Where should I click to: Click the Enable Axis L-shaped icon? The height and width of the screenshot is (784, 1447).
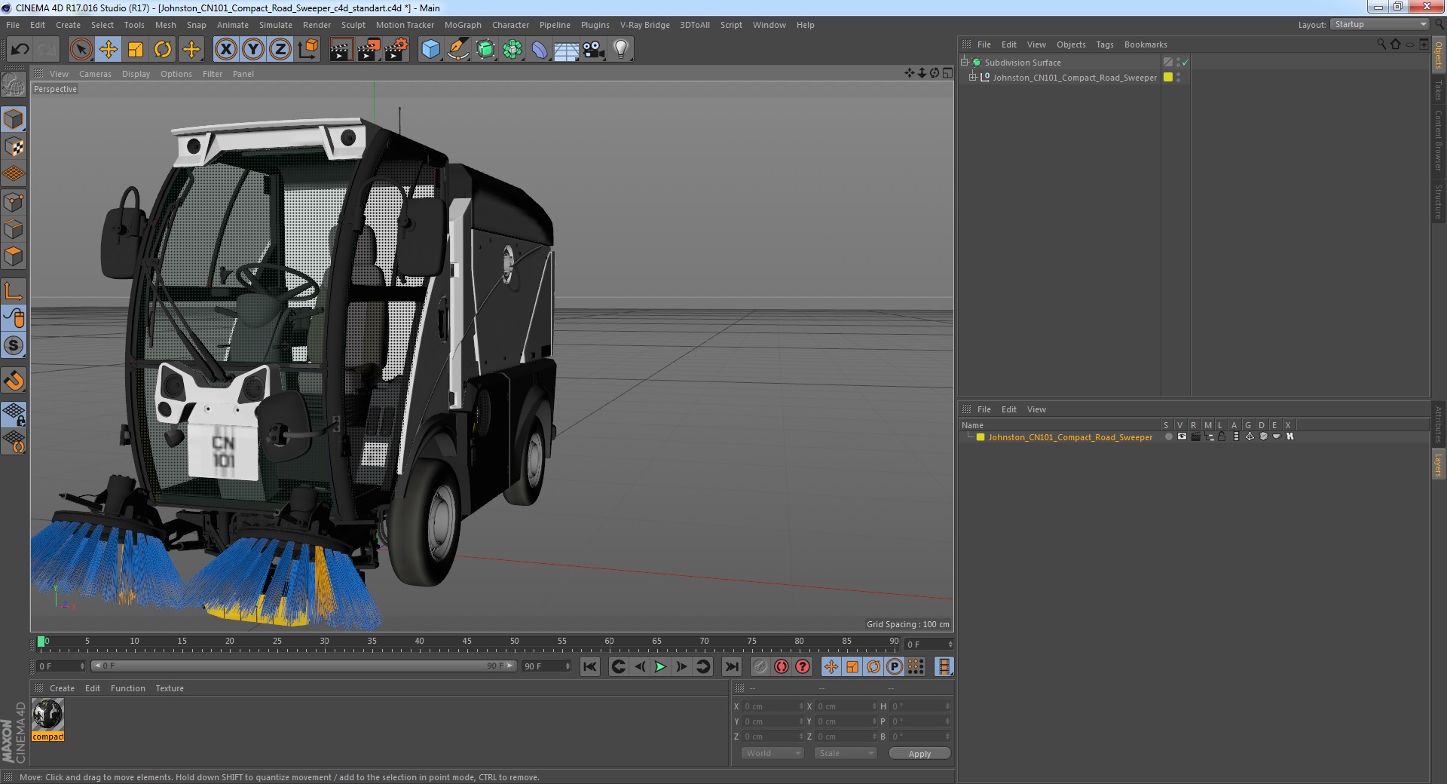(14, 291)
